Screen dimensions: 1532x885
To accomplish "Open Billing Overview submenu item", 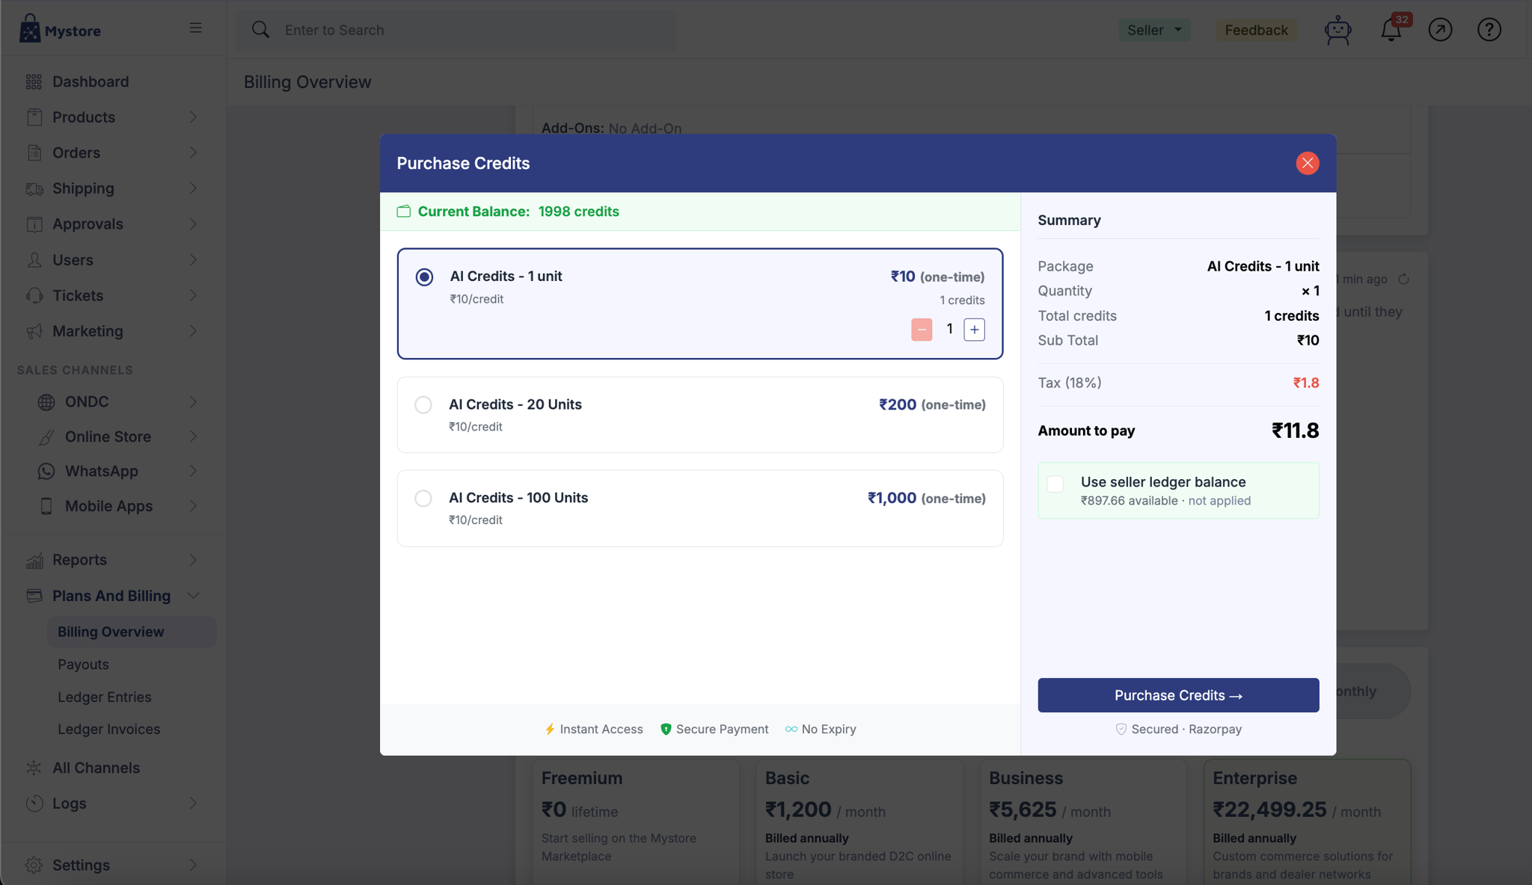I will click(x=132, y=632).
